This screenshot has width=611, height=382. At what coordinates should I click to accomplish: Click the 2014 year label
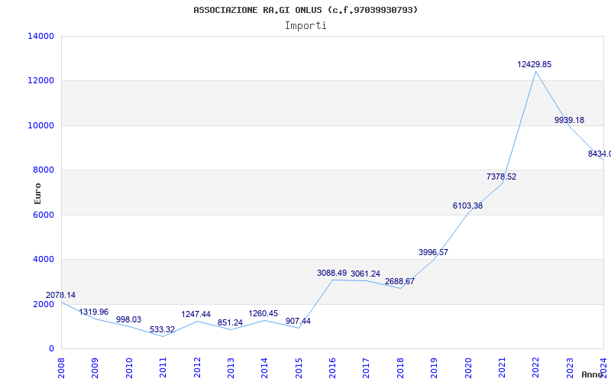tap(264, 367)
